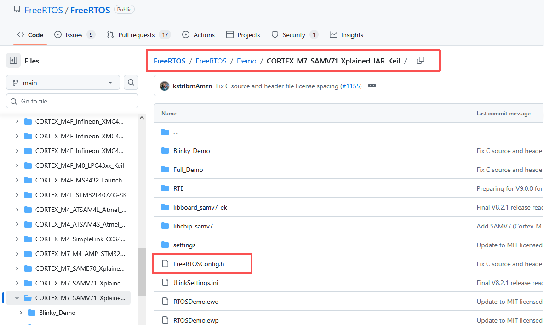Click the file icon next to FreeRTOSConfig.h
544x325 pixels.
pos(166,263)
